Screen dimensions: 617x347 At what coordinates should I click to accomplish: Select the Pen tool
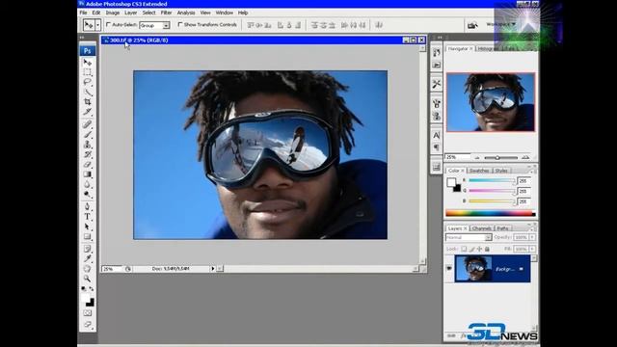[88, 206]
